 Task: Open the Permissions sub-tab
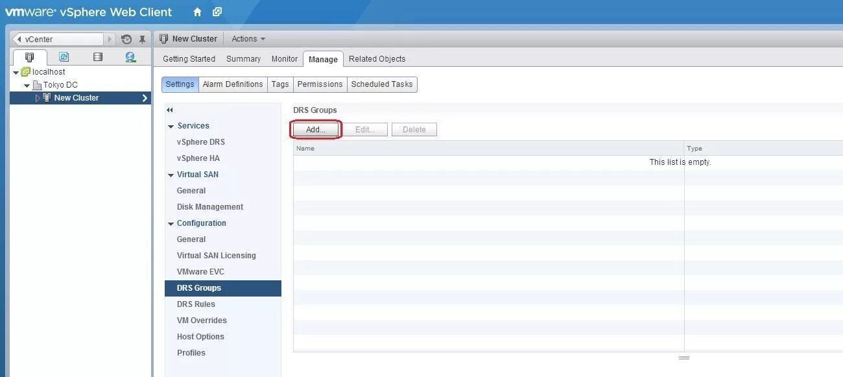pos(320,84)
